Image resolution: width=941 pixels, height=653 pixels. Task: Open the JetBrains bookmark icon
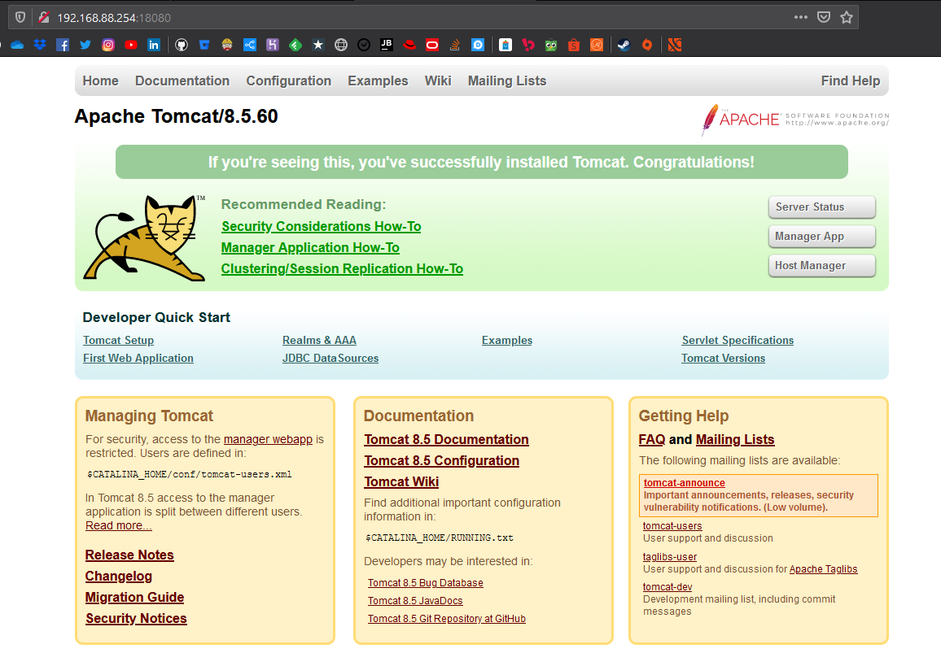point(387,45)
